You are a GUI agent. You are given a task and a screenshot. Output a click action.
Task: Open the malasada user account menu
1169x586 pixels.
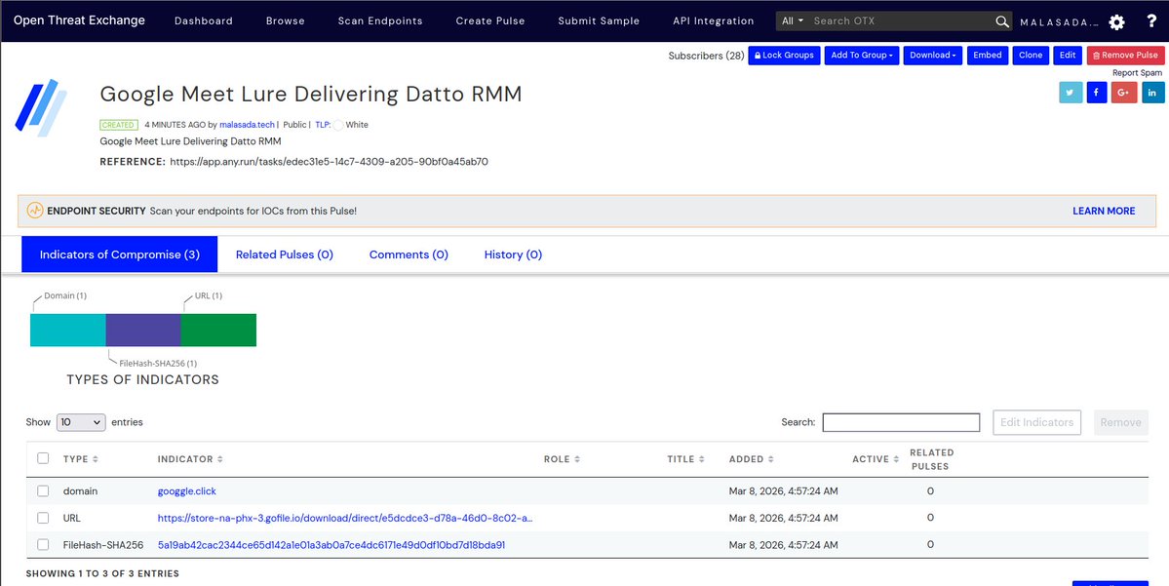coord(1059,22)
